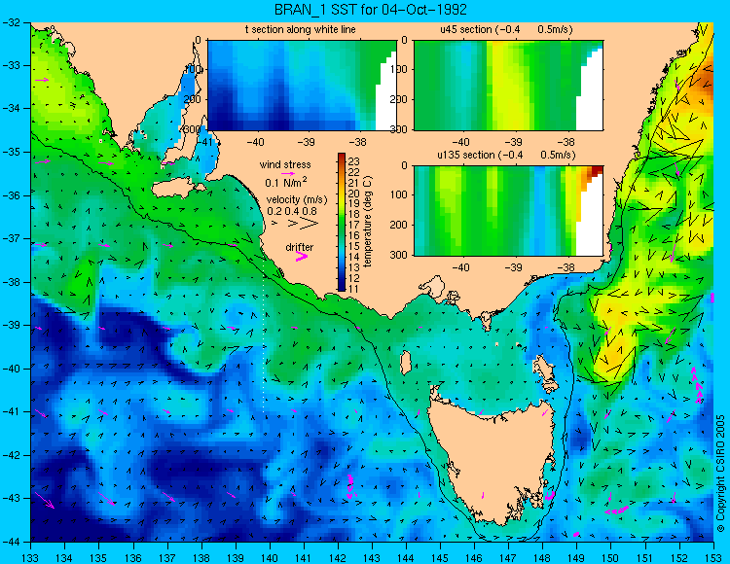The height and width of the screenshot is (564, 730).
Task: Click the "-40" tick under the u45 section plot
Action: click(461, 142)
